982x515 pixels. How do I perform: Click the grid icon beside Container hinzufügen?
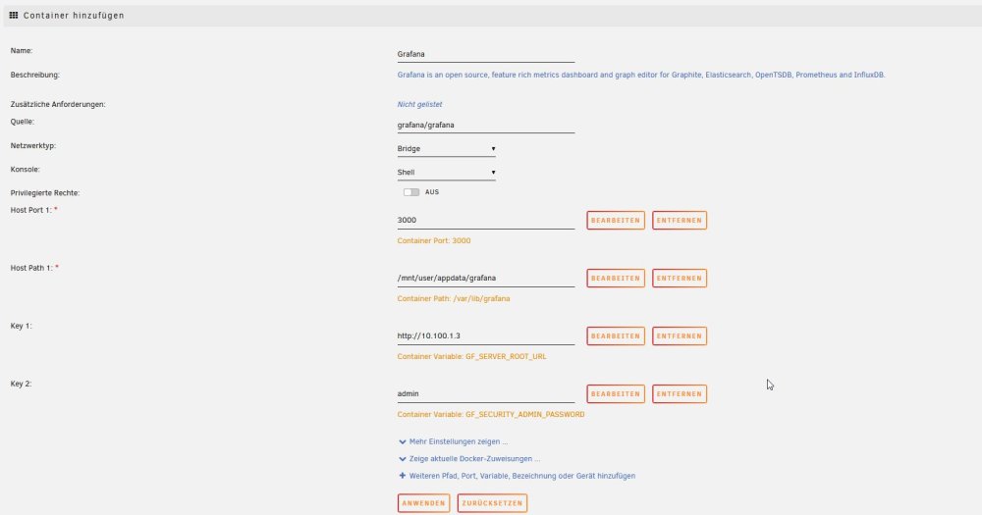pyautogui.click(x=13, y=15)
